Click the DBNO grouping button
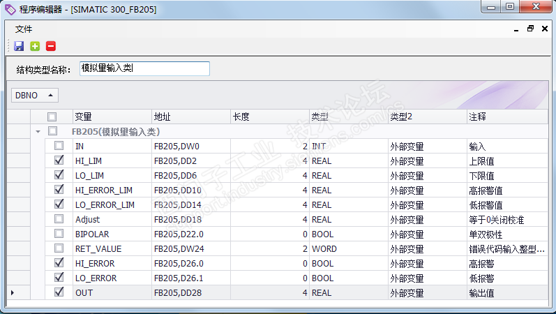The width and height of the screenshot is (556, 314). 35,96
